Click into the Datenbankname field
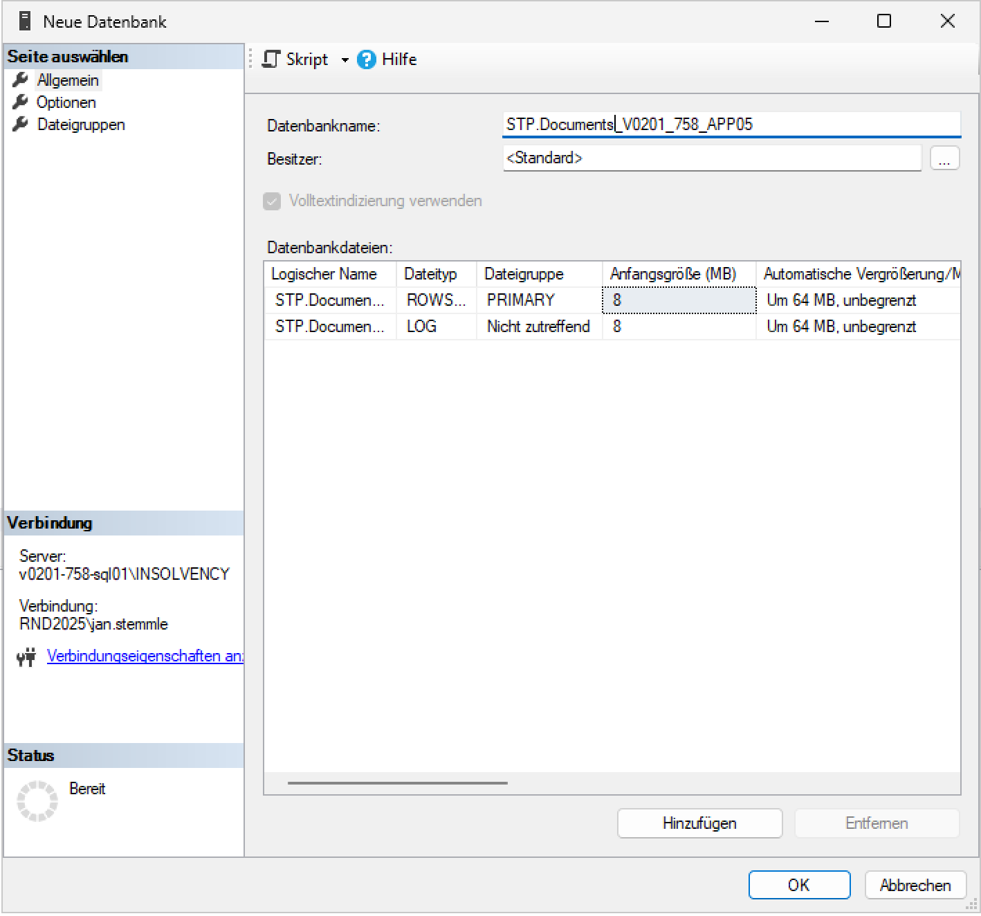981x916 pixels. (x=732, y=125)
